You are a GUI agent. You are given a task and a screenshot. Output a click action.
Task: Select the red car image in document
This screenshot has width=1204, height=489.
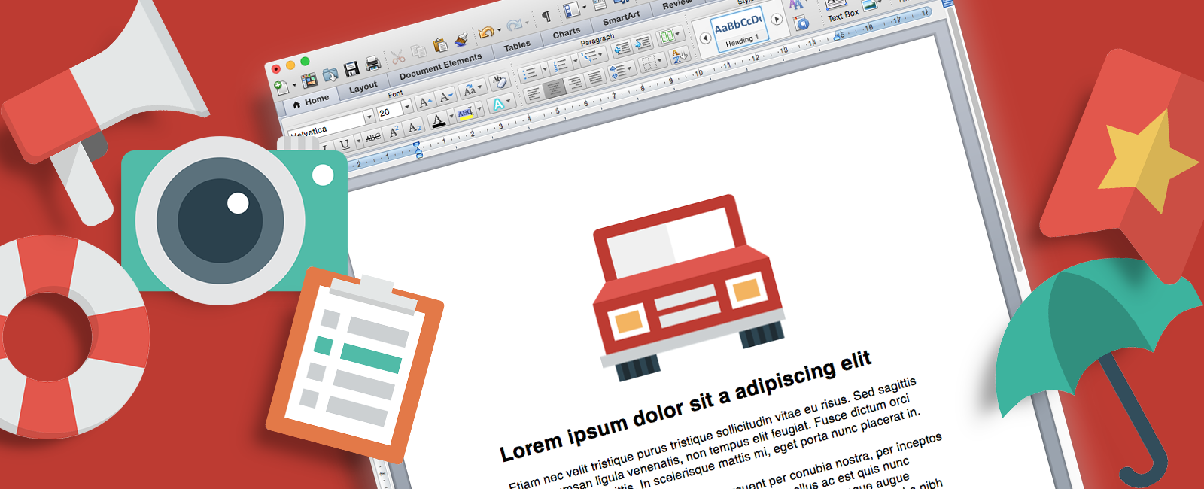tap(689, 290)
